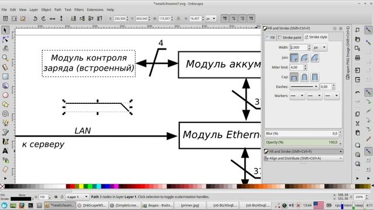Flip selection vertically
Viewport: 374px width, 210px height.
click(61, 19)
